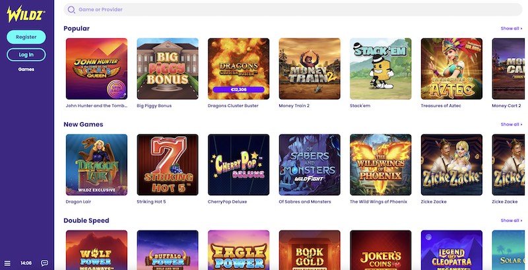This screenshot has height=270, width=528.
Task: Open Dragons Cluster Buster jackpot tile
Action: (238, 69)
